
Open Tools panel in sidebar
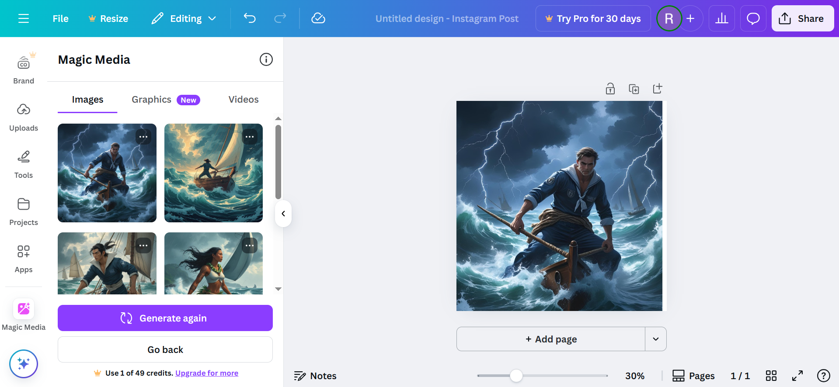[24, 164]
